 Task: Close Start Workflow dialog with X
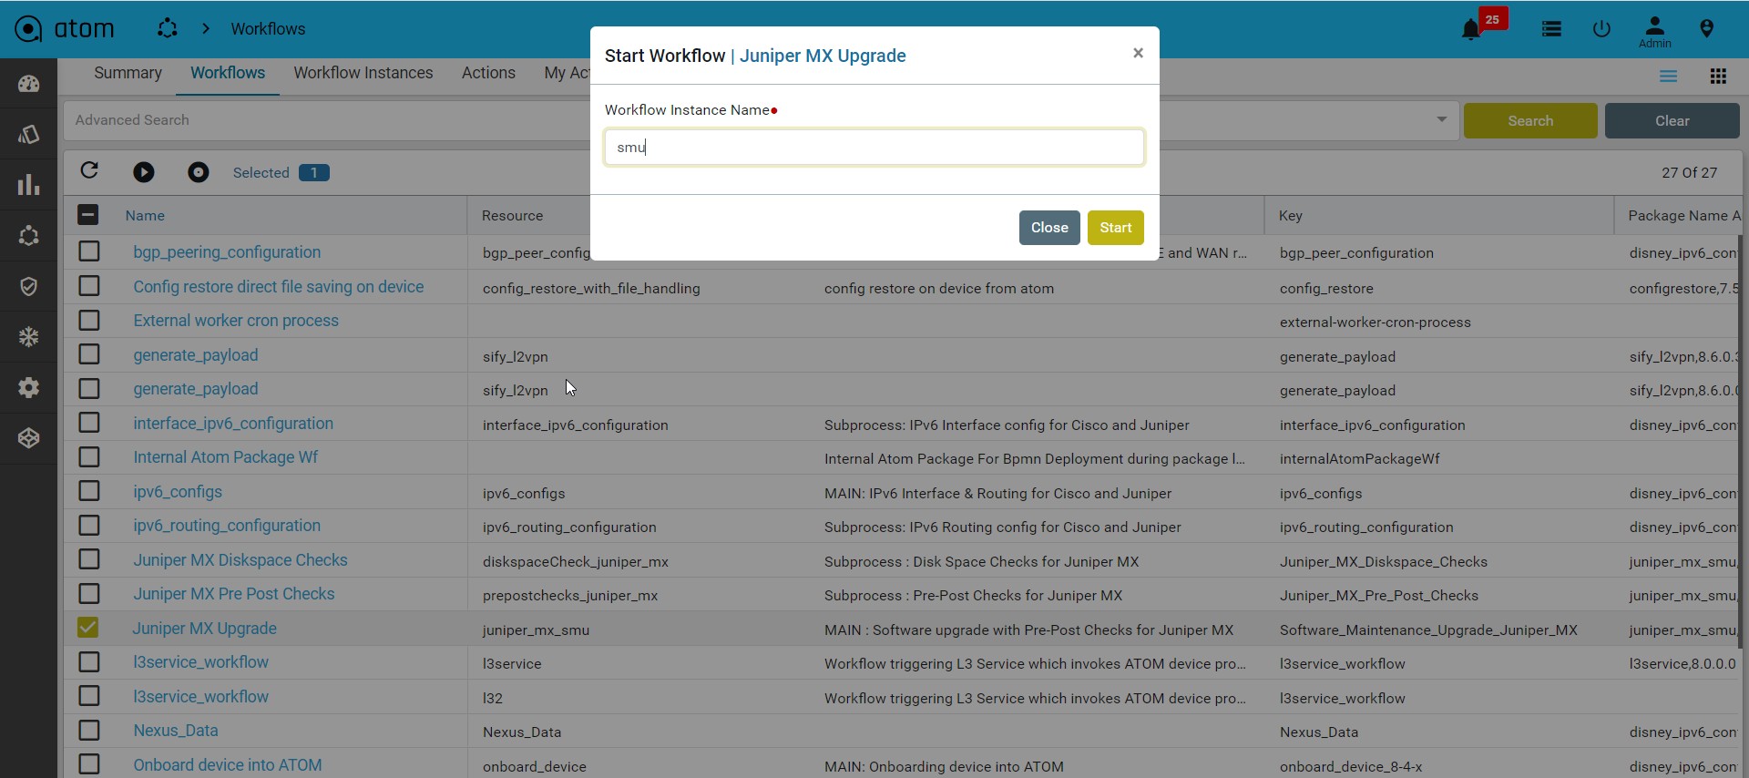[x=1138, y=53]
